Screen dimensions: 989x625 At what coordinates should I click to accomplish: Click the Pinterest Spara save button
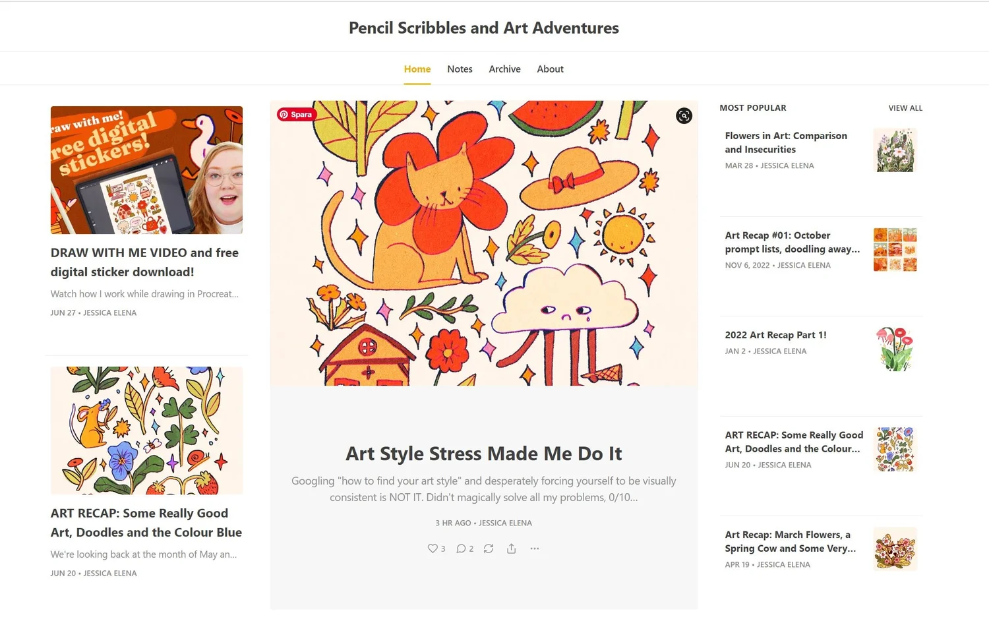pyautogui.click(x=297, y=114)
